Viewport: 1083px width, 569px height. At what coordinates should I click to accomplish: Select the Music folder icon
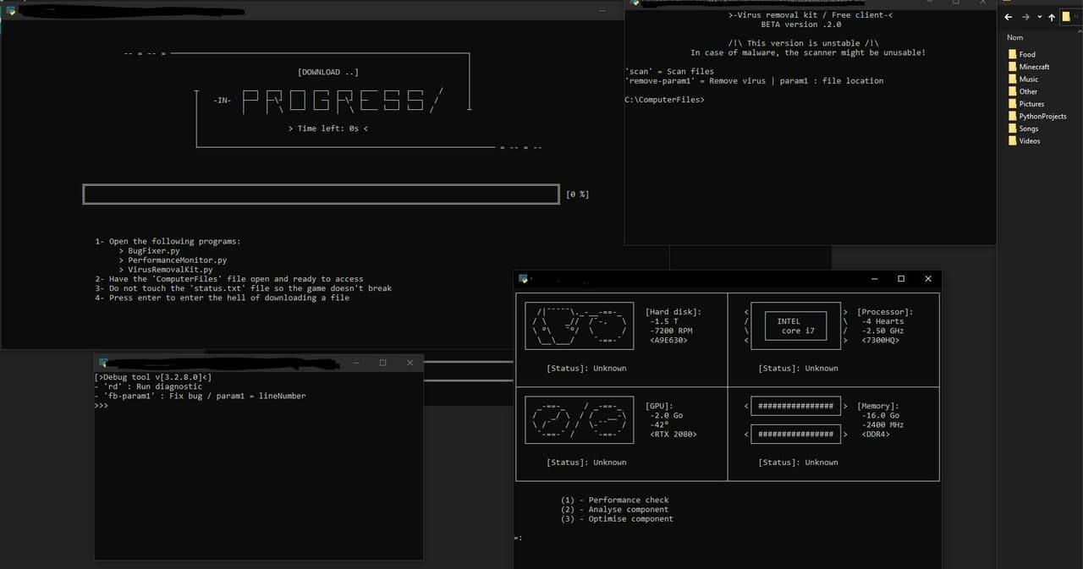(1013, 79)
